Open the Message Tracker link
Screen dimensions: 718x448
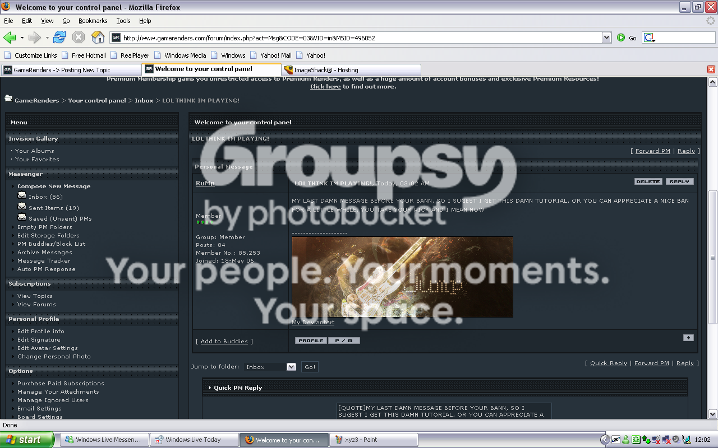click(x=44, y=261)
